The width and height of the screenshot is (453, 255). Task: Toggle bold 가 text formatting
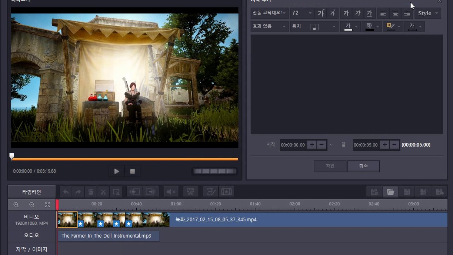346,13
